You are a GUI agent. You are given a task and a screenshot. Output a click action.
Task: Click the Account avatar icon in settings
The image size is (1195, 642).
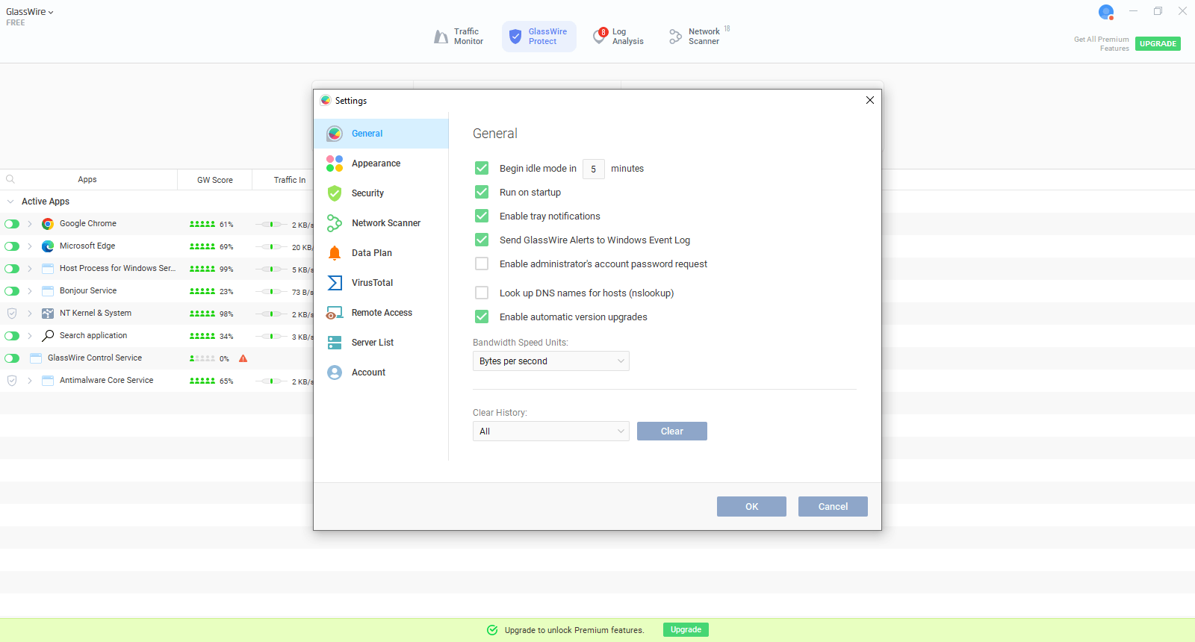[x=335, y=373]
